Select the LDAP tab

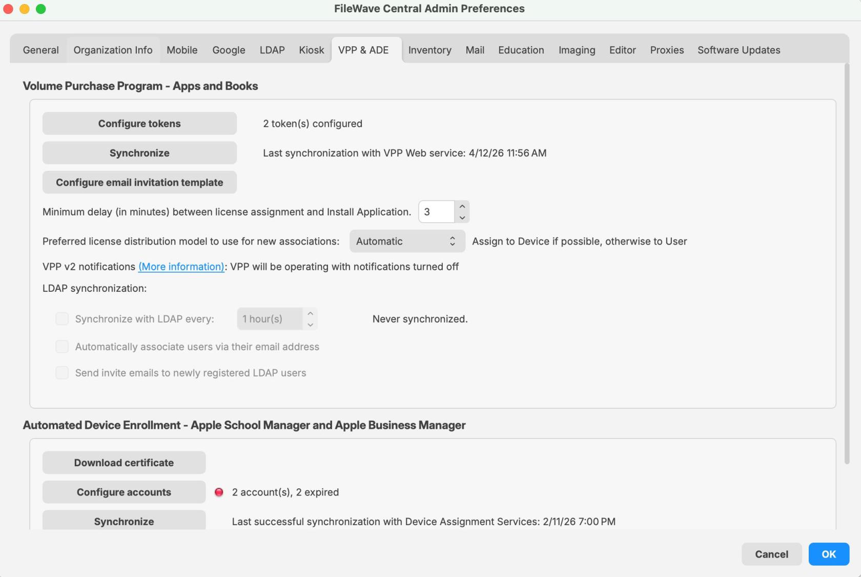pyautogui.click(x=272, y=50)
